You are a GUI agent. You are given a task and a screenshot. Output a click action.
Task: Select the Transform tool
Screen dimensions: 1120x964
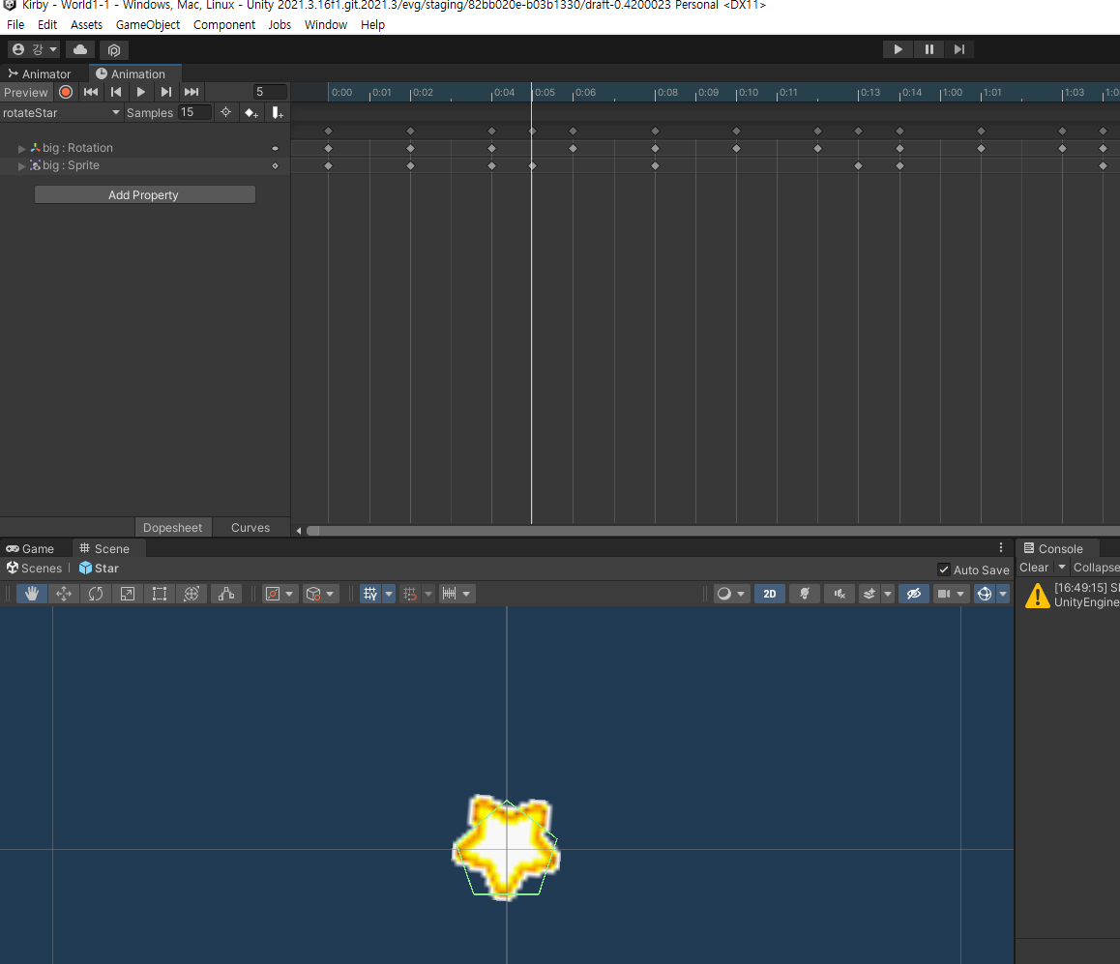point(192,594)
